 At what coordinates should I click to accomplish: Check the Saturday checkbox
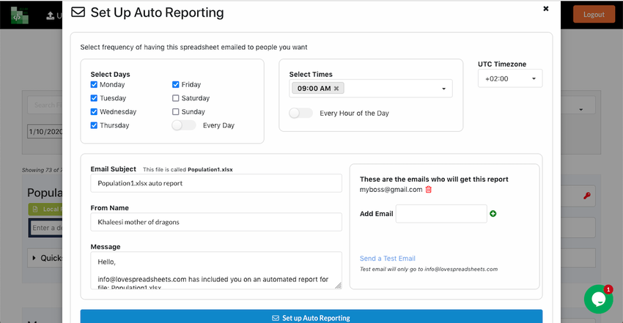(176, 98)
